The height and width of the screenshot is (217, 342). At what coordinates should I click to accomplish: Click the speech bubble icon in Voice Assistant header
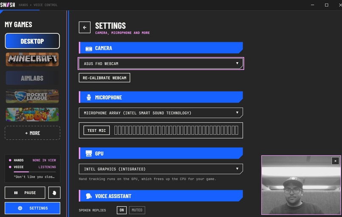click(x=89, y=196)
